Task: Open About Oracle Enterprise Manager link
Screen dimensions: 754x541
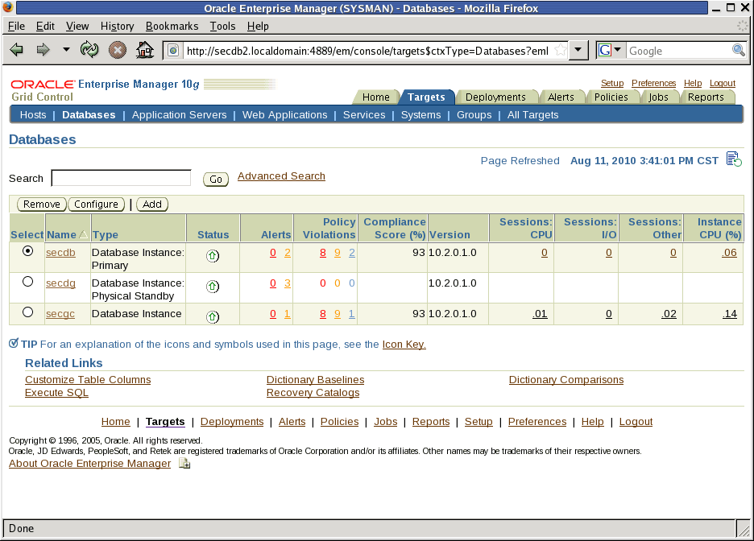Action: (x=90, y=463)
